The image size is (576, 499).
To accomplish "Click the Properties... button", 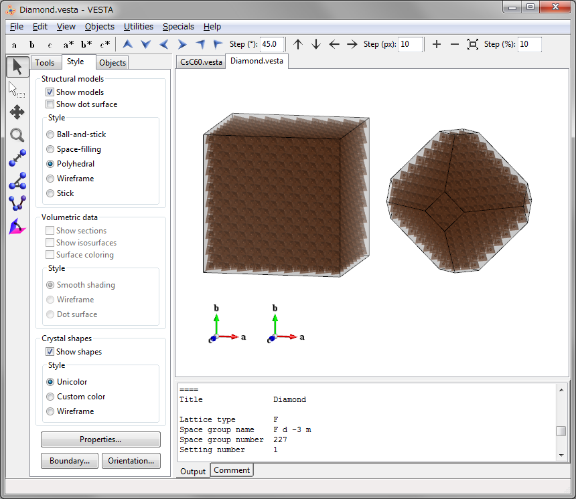I will [x=100, y=439].
